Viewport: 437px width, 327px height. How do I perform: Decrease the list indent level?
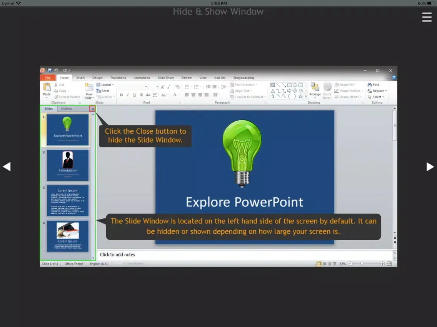tap(208, 87)
